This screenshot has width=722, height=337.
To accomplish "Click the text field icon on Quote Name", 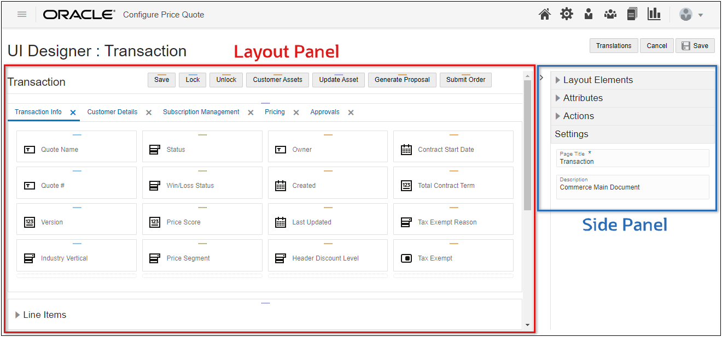I will point(29,149).
